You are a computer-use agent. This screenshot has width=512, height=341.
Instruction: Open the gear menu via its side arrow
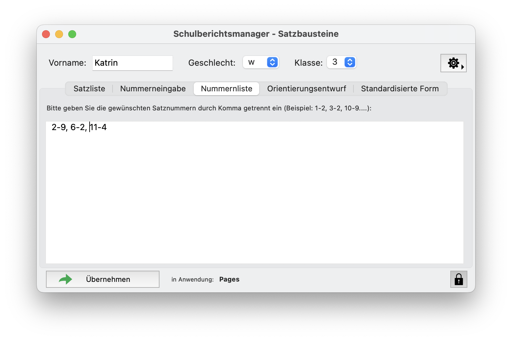tap(463, 67)
